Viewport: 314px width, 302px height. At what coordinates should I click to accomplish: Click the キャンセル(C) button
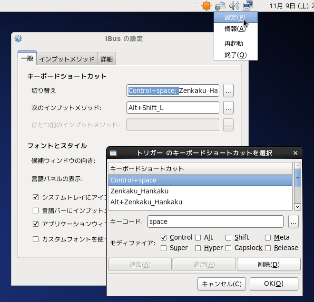pos(222,284)
